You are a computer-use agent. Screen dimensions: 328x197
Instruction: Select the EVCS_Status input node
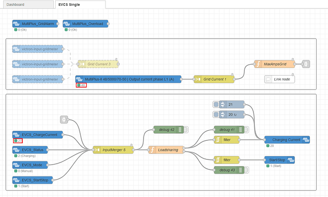[30, 150]
